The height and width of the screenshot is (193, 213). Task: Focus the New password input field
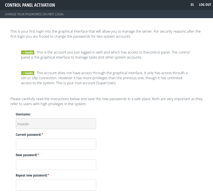click(56, 165)
